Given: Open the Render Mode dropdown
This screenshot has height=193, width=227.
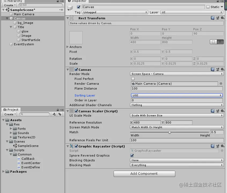Looking at the screenshot, I should click(x=177, y=74).
